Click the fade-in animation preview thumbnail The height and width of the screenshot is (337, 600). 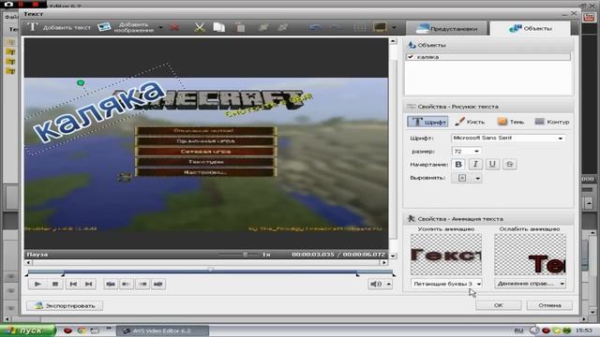(446, 255)
